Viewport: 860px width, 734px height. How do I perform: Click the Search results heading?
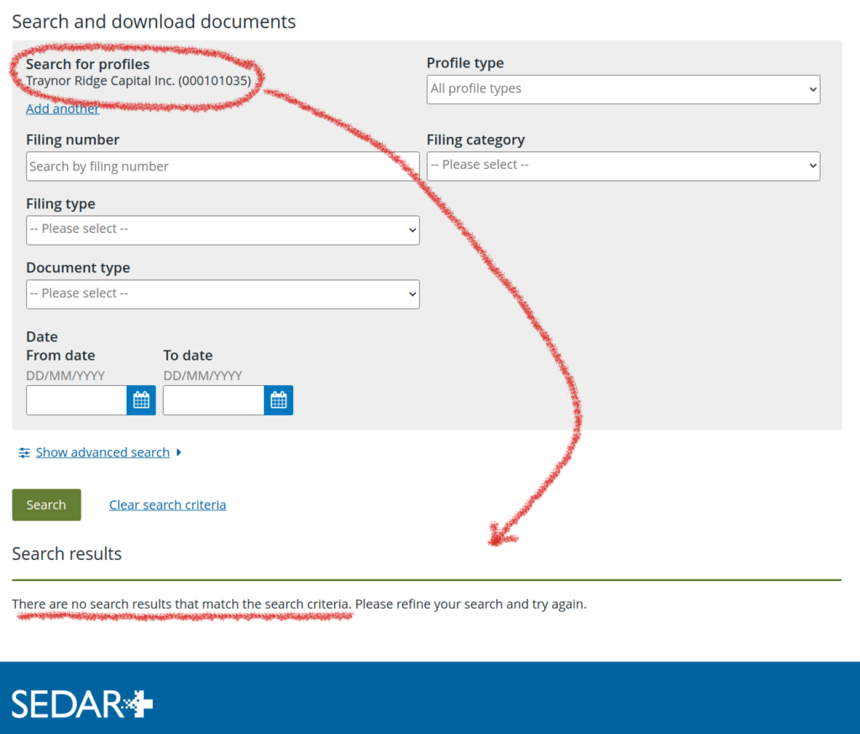[x=67, y=553]
